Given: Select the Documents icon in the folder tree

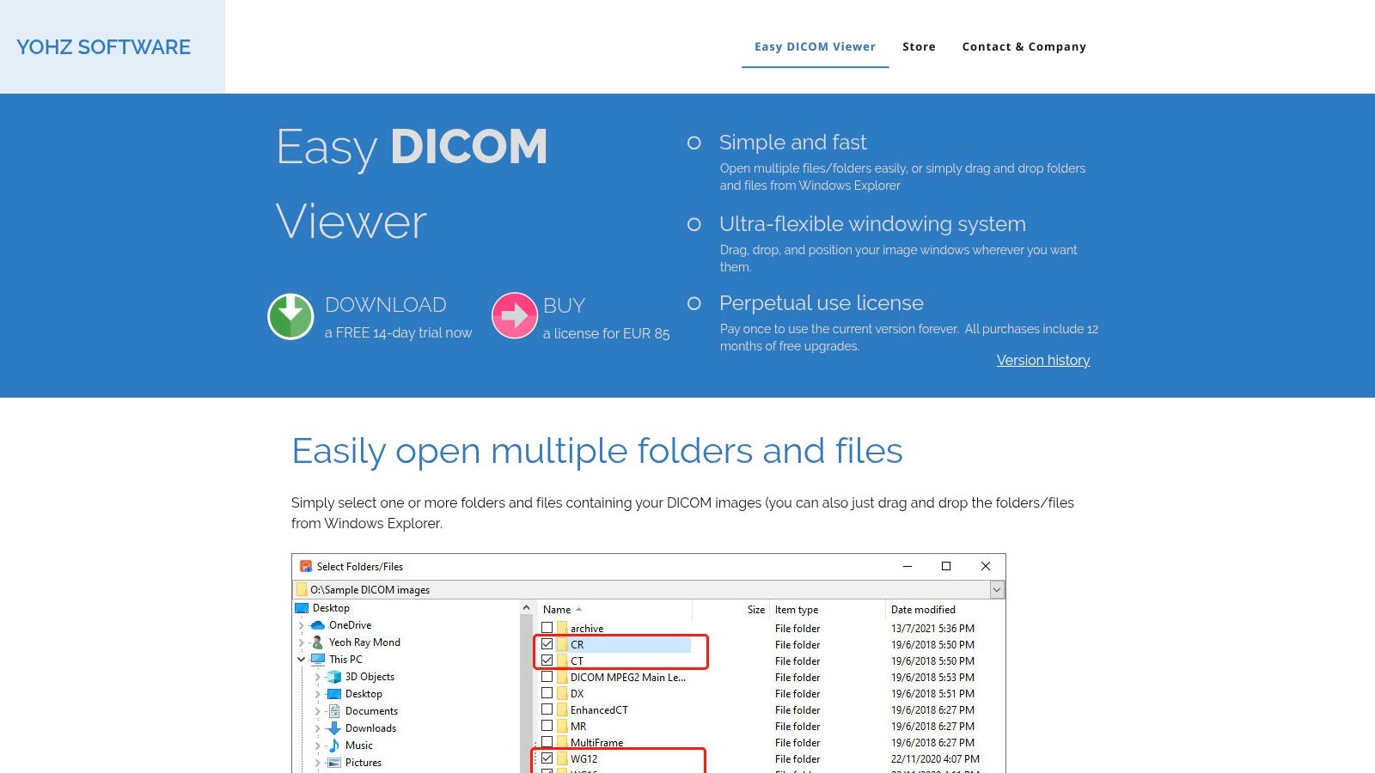Looking at the screenshot, I should tap(335, 711).
